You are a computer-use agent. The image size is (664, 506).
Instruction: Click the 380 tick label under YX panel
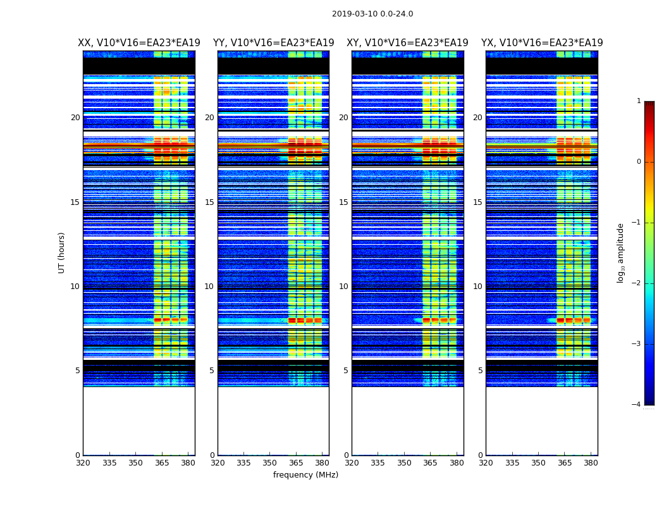591,463
